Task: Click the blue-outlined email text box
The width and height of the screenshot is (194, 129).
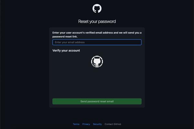Action: 97,42
